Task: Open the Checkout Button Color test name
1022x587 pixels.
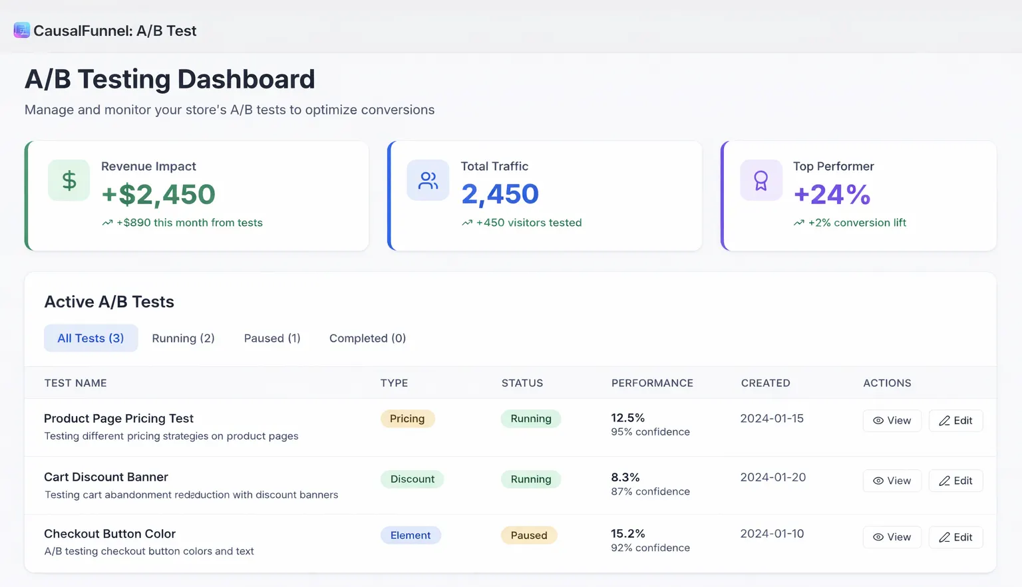Action: pyautogui.click(x=110, y=534)
